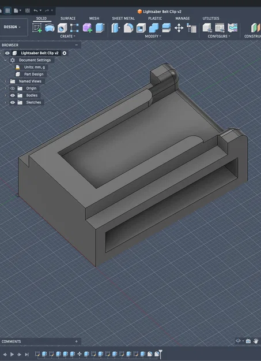Select the Fillet tool
Viewport: 261px width, 361px height.
point(128,28)
